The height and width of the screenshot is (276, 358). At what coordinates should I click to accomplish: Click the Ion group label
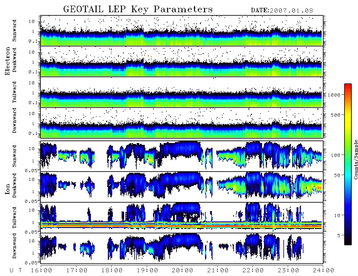(x=8, y=189)
